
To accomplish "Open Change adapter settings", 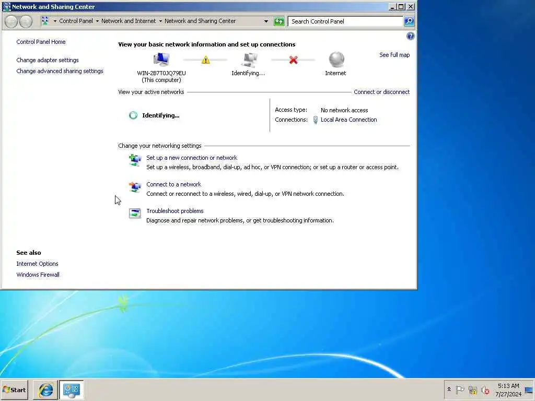I will tap(48, 60).
